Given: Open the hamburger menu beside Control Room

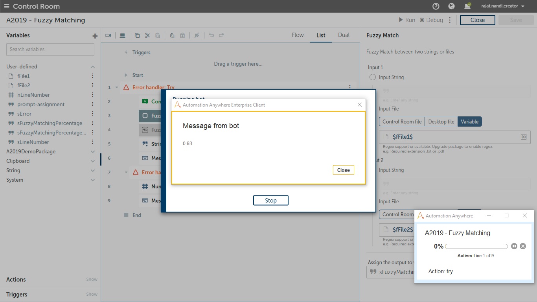Looking at the screenshot, I should tap(6, 6).
